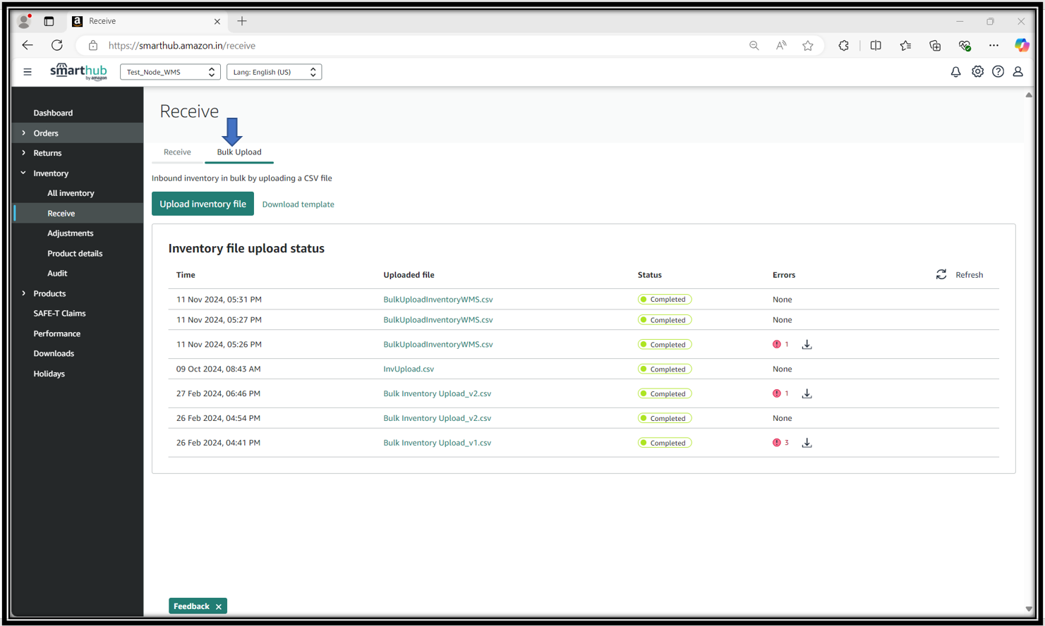Open a new browser tab
1045x626 pixels.
pos(242,21)
